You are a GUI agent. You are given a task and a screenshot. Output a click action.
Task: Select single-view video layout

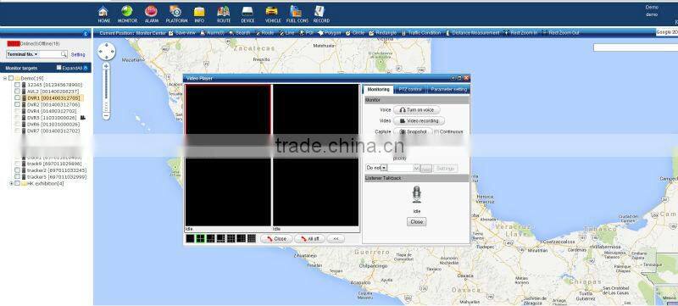(190, 238)
